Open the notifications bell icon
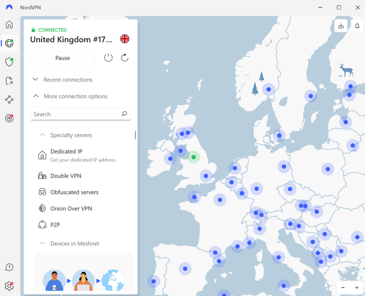The height and width of the screenshot is (296, 365). 357,26
